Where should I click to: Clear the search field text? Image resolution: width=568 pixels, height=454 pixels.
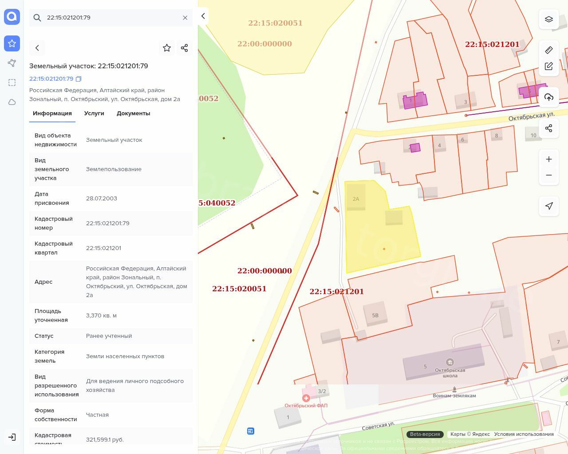[x=185, y=18]
